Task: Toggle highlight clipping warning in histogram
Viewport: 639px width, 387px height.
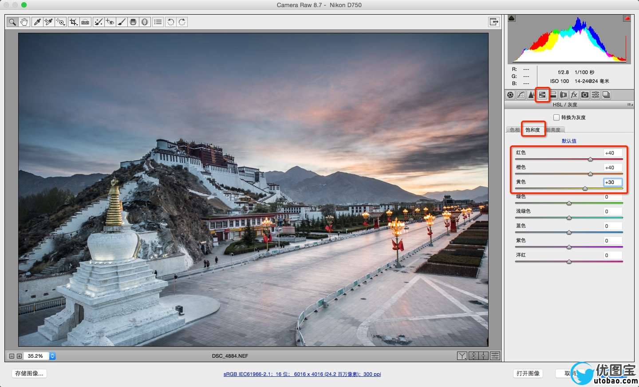Action: coord(627,18)
